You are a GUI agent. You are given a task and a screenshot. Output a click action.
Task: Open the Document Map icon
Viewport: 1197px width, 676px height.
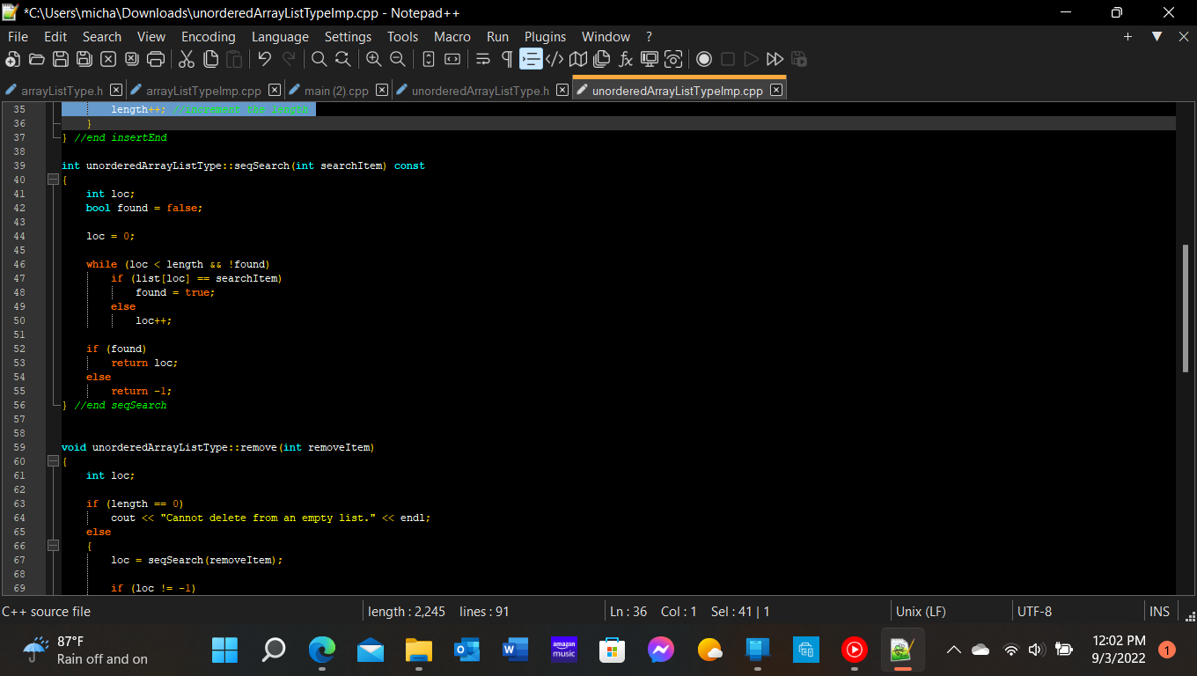pyautogui.click(x=578, y=59)
